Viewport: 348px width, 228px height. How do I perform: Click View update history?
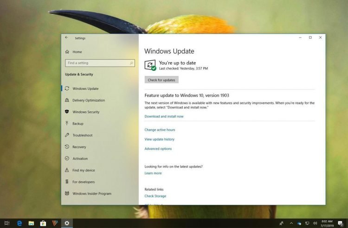click(159, 139)
